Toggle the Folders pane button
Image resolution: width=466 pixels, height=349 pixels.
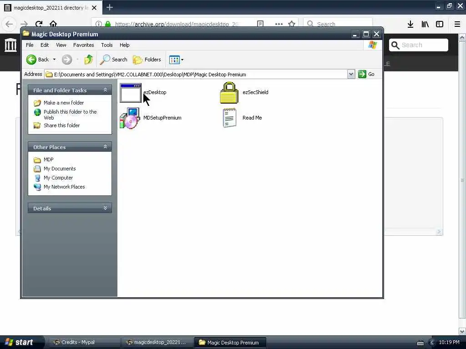click(147, 60)
